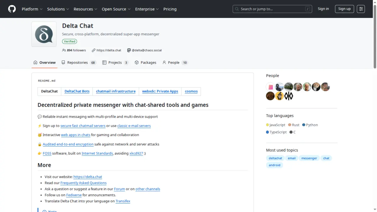Filter by Rust language
377x212 pixels.
[x=294, y=125]
